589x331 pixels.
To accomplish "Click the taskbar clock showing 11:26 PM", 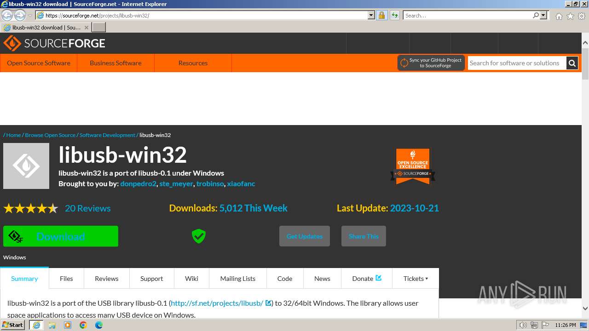I will click(x=565, y=325).
